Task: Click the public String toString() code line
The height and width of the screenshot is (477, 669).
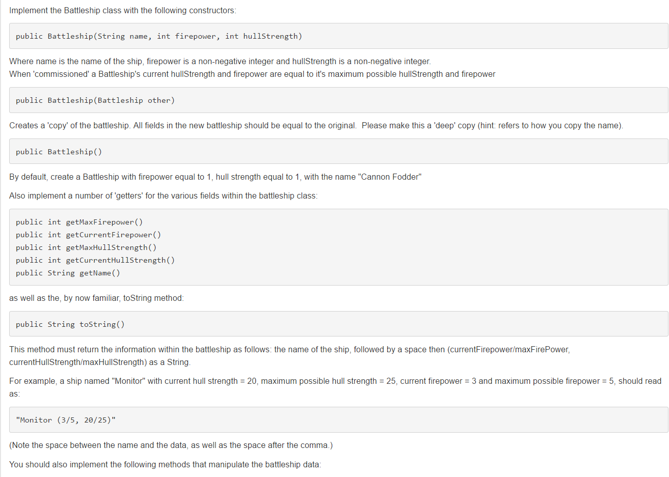Action: 70,324
